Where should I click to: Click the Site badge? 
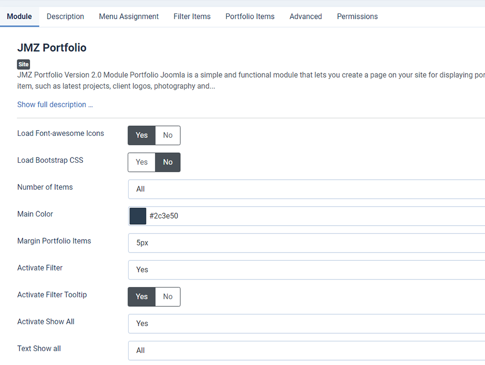[x=24, y=64]
